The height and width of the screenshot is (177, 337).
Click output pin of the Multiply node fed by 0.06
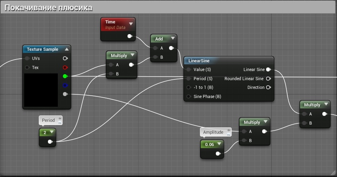265,131
